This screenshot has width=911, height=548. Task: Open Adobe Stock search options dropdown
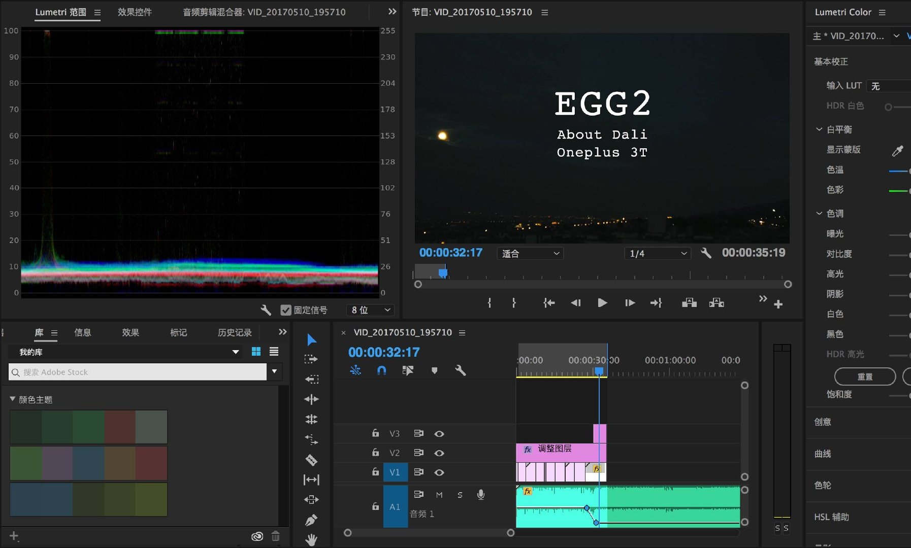(274, 371)
